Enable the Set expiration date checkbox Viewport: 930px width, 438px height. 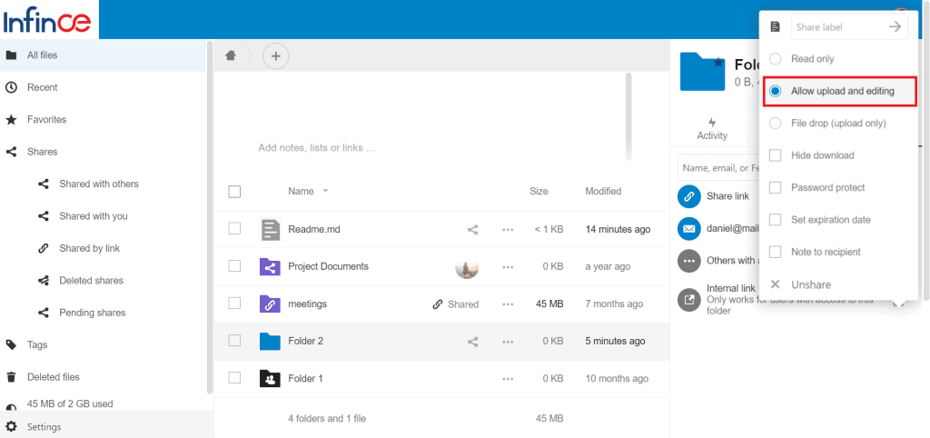click(x=776, y=220)
